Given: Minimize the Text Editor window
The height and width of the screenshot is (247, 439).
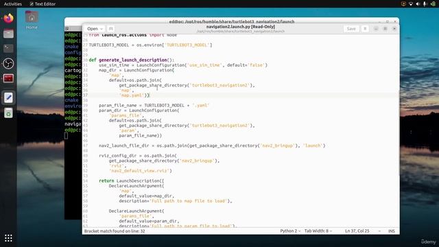Looking at the screenshot, I should [376, 29].
